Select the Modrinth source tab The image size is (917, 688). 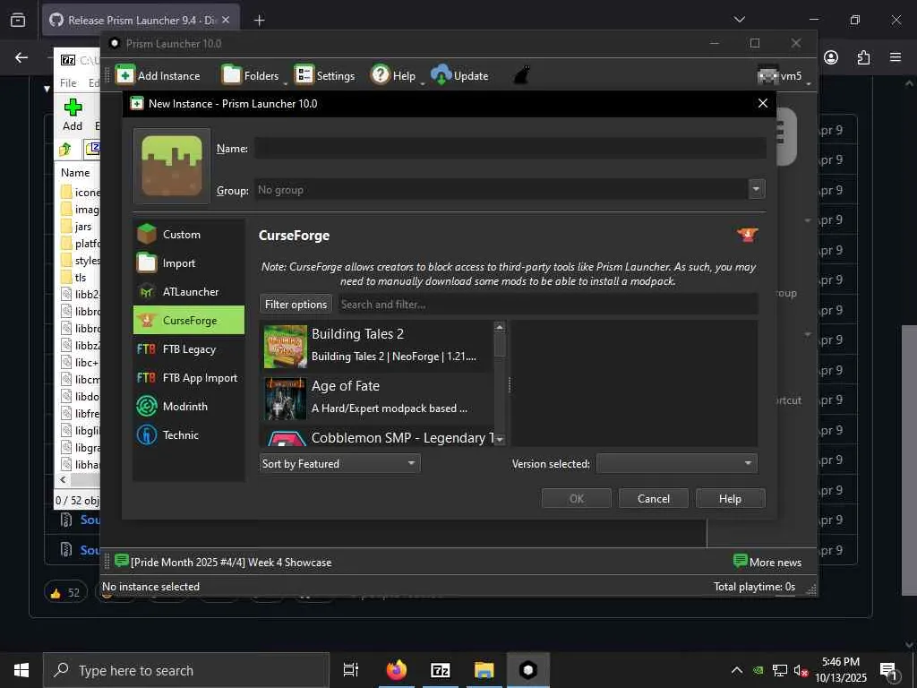pos(189,406)
